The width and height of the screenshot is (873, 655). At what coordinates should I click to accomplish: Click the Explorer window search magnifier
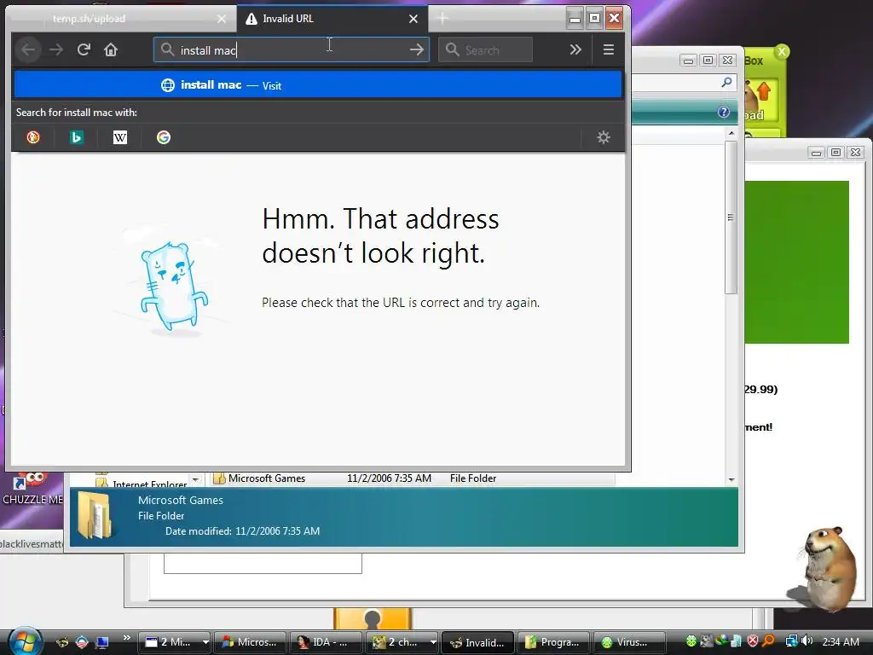point(726,83)
